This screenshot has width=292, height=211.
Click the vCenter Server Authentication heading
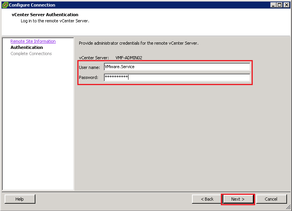click(45, 15)
